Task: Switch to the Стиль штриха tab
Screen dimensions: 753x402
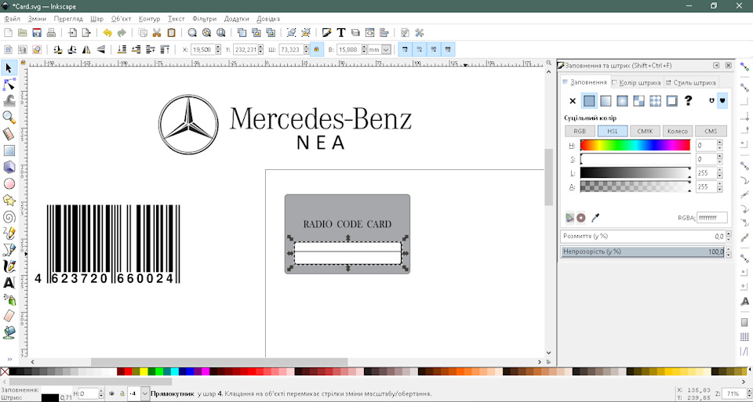Action: (x=691, y=82)
